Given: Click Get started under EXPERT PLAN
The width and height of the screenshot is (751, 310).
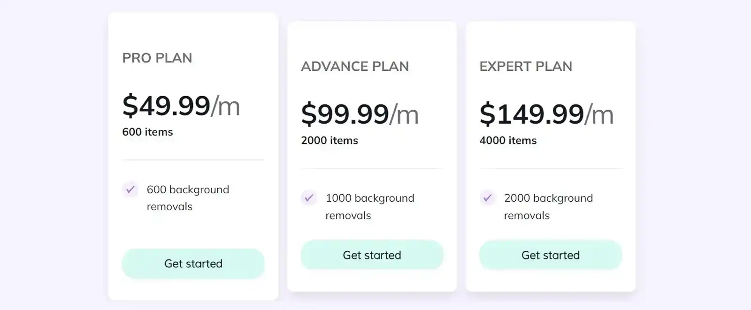Looking at the screenshot, I should (x=550, y=255).
